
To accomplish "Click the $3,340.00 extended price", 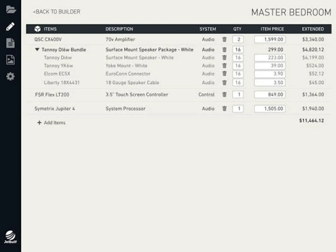I will pyautogui.click(x=313, y=39).
